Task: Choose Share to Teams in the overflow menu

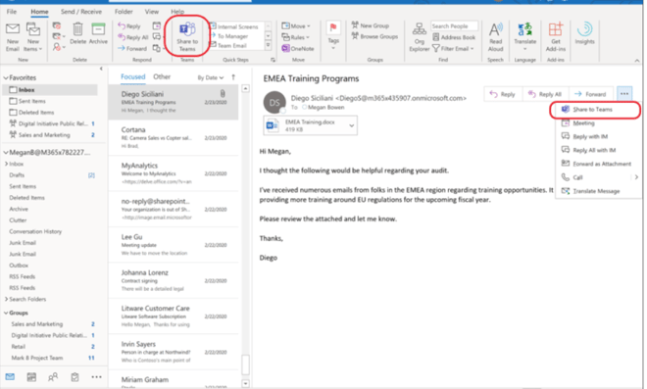Action: click(595, 110)
